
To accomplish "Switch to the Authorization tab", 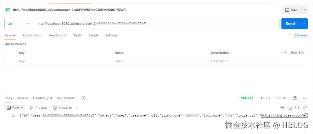I will coord(32,35).
